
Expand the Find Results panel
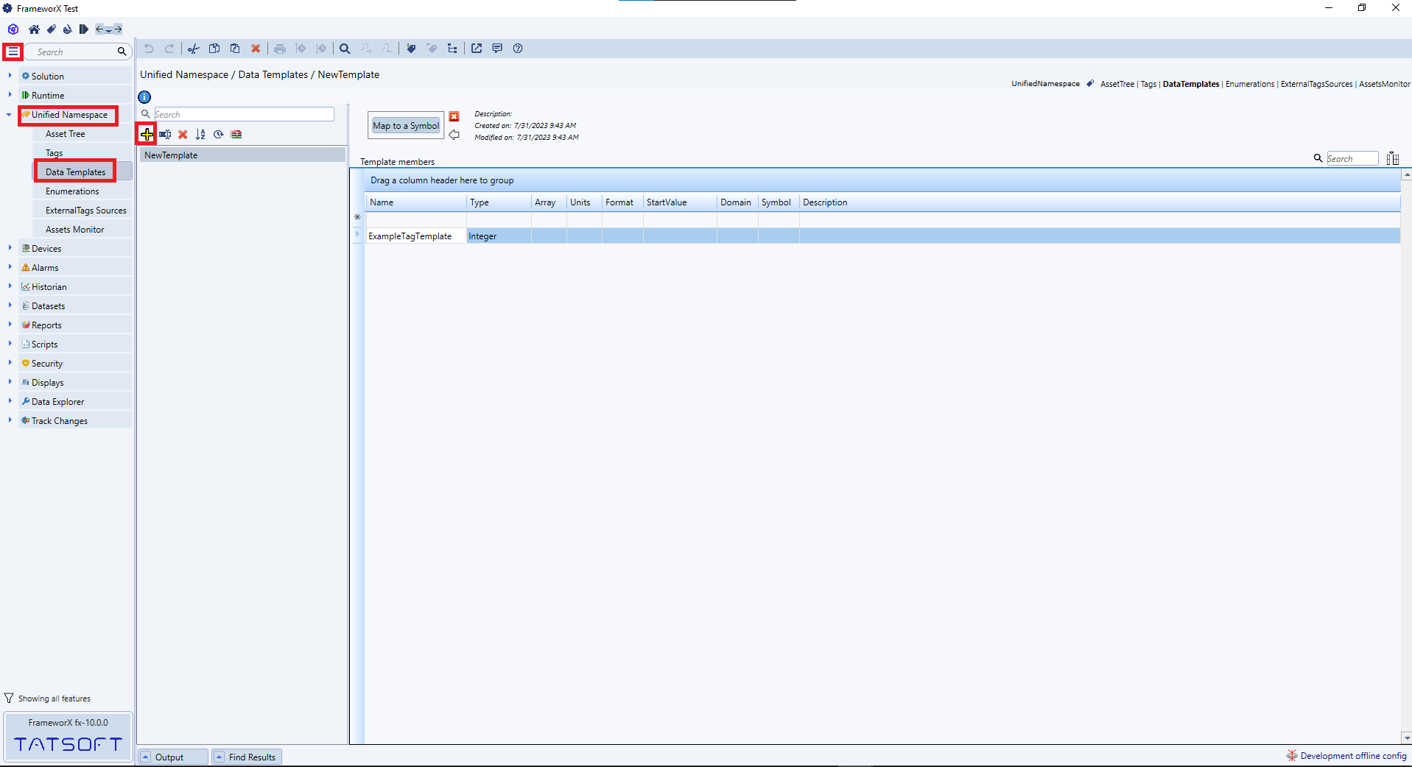219,757
